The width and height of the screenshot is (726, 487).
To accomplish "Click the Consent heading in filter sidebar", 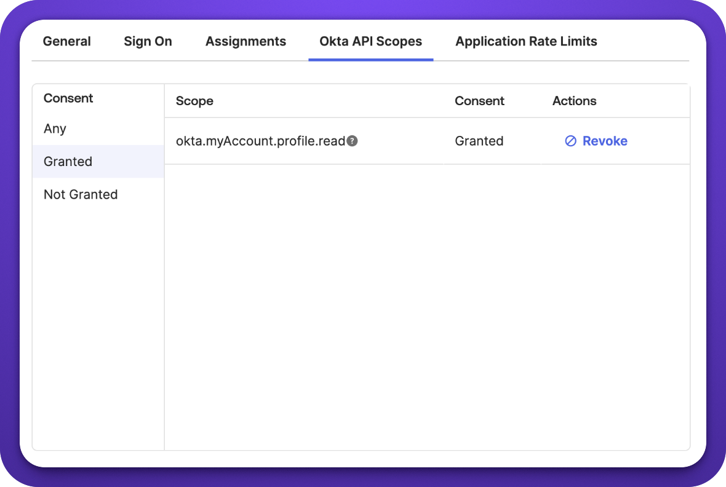I will [68, 98].
